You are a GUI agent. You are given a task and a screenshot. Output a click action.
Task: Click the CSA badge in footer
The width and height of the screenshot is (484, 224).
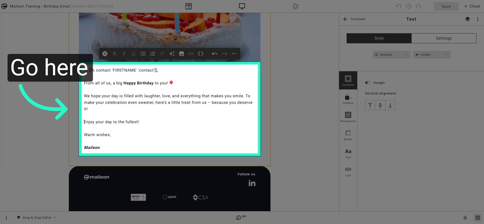[201, 197]
